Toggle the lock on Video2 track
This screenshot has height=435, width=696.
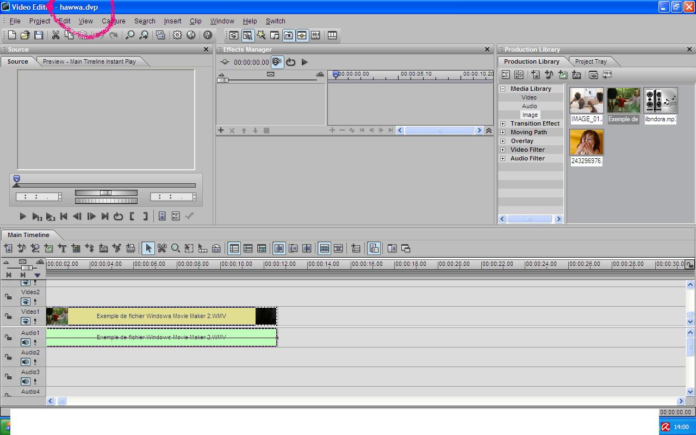[8, 297]
